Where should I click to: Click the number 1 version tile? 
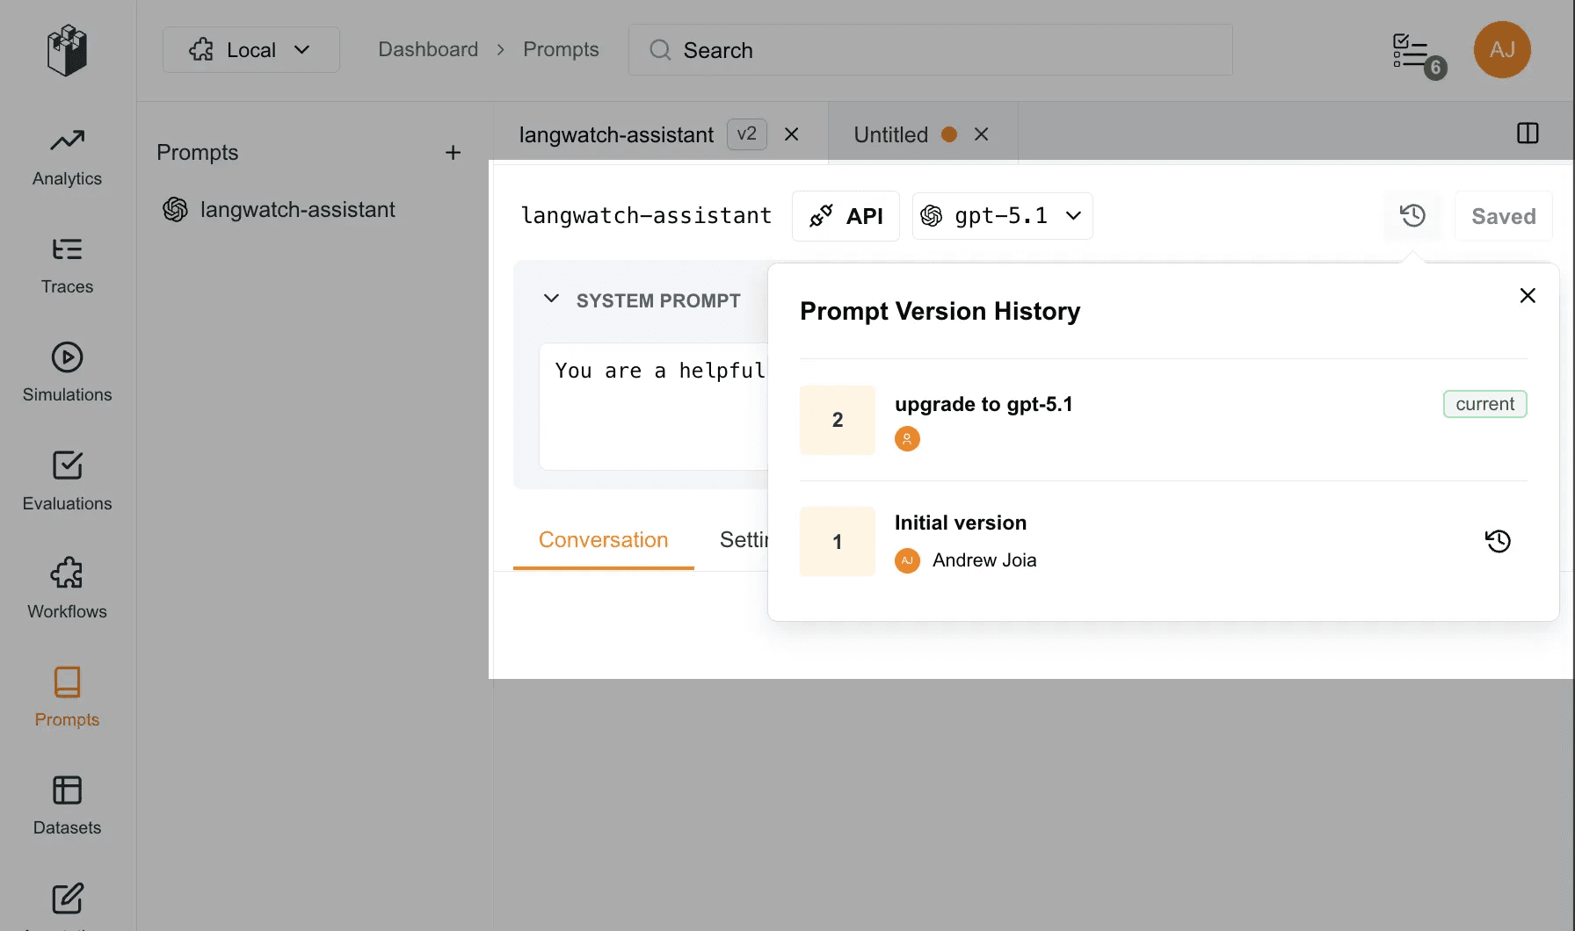coord(838,542)
